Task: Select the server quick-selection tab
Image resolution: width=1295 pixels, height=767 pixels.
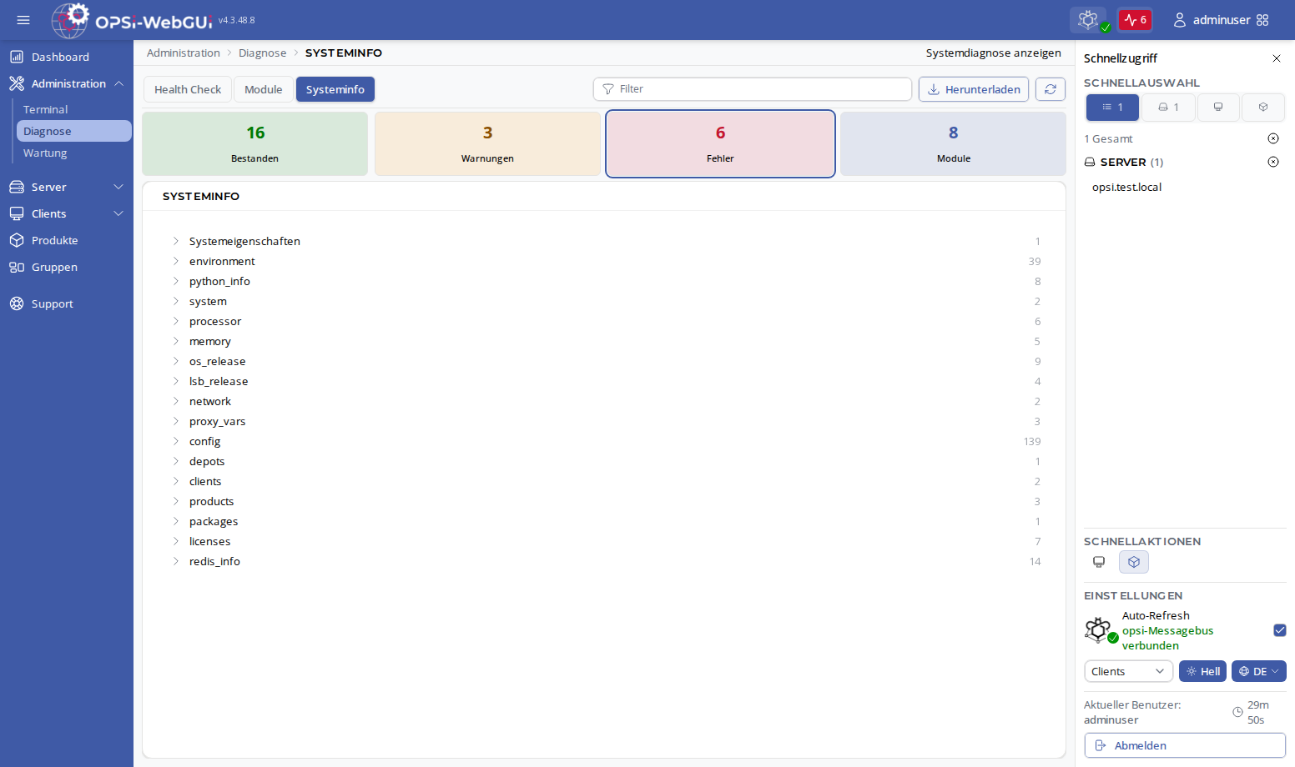Action: [1167, 108]
